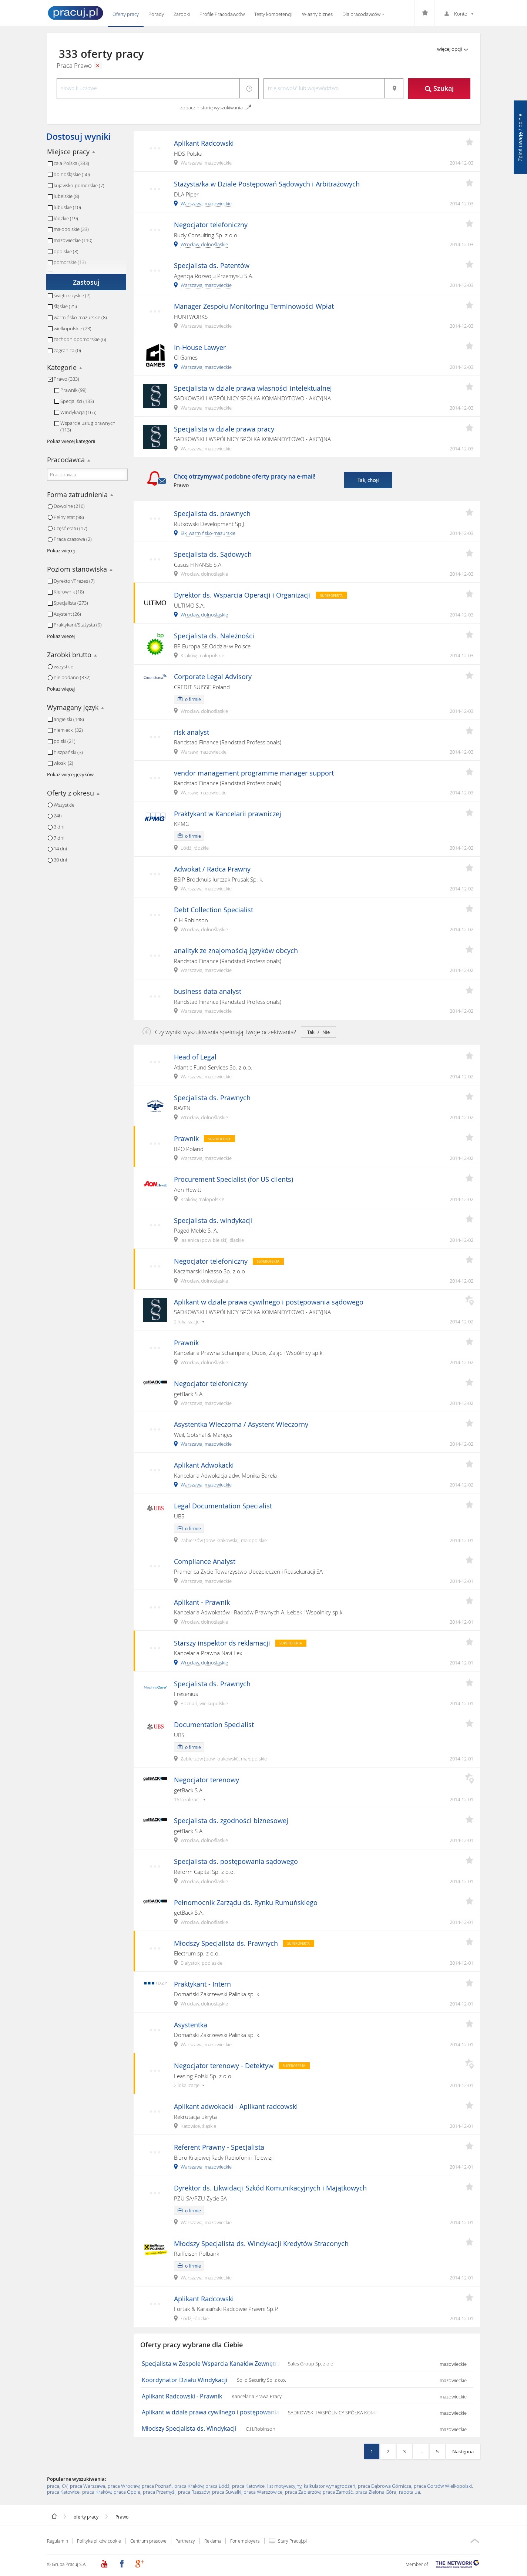Viewport: 527px width, 2576px height.
Task: Star the Aplikant Radcowski HDS Polska offer
Action: point(469,142)
